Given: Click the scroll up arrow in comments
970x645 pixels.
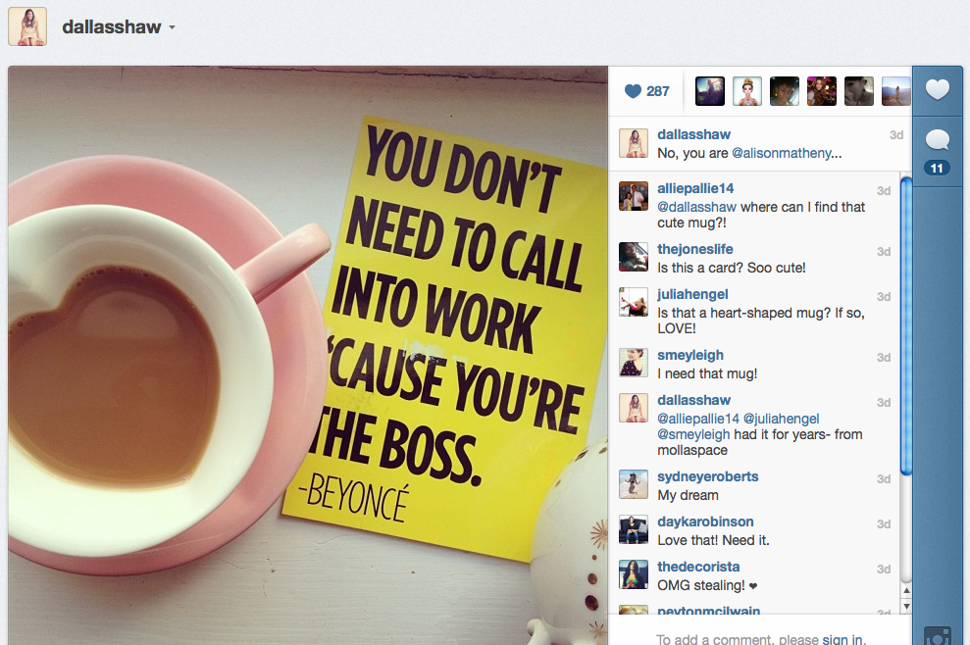Looking at the screenshot, I should [906, 590].
